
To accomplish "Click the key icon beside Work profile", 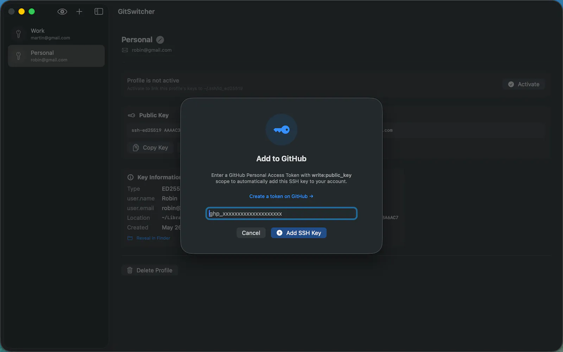I will coord(19,34).
